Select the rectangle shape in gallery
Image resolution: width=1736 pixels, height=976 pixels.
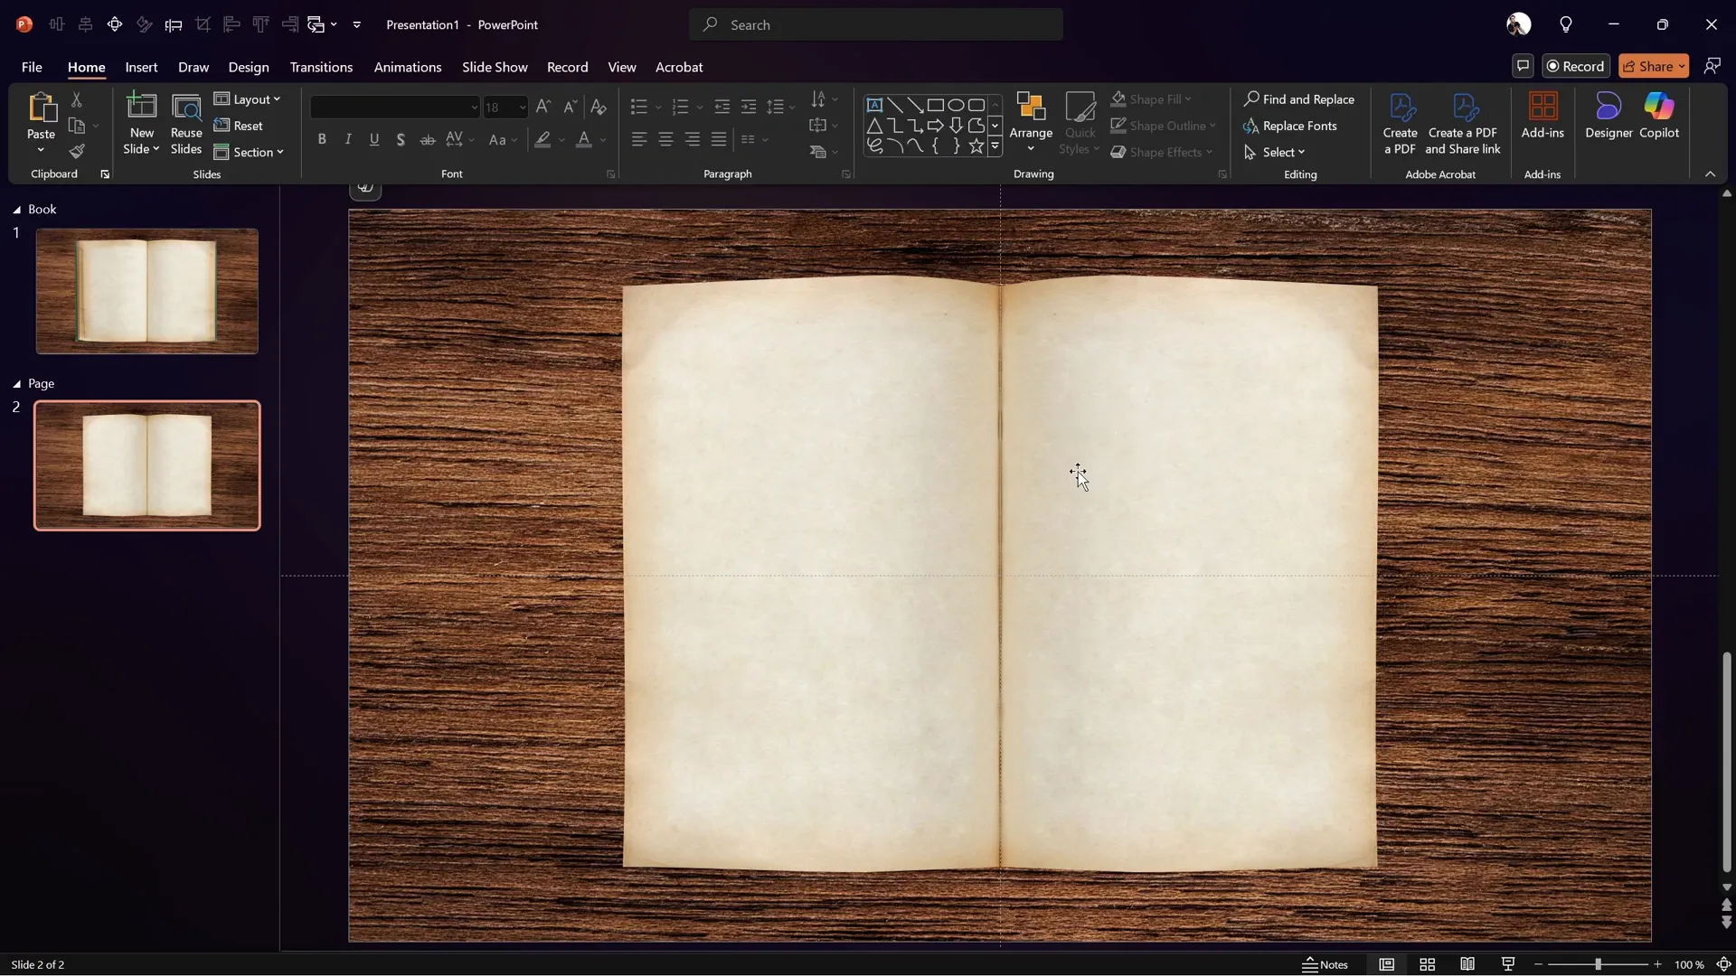click(936, 105)
